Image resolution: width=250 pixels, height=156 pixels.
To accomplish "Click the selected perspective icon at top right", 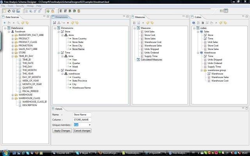I will [x=226, y=11].
